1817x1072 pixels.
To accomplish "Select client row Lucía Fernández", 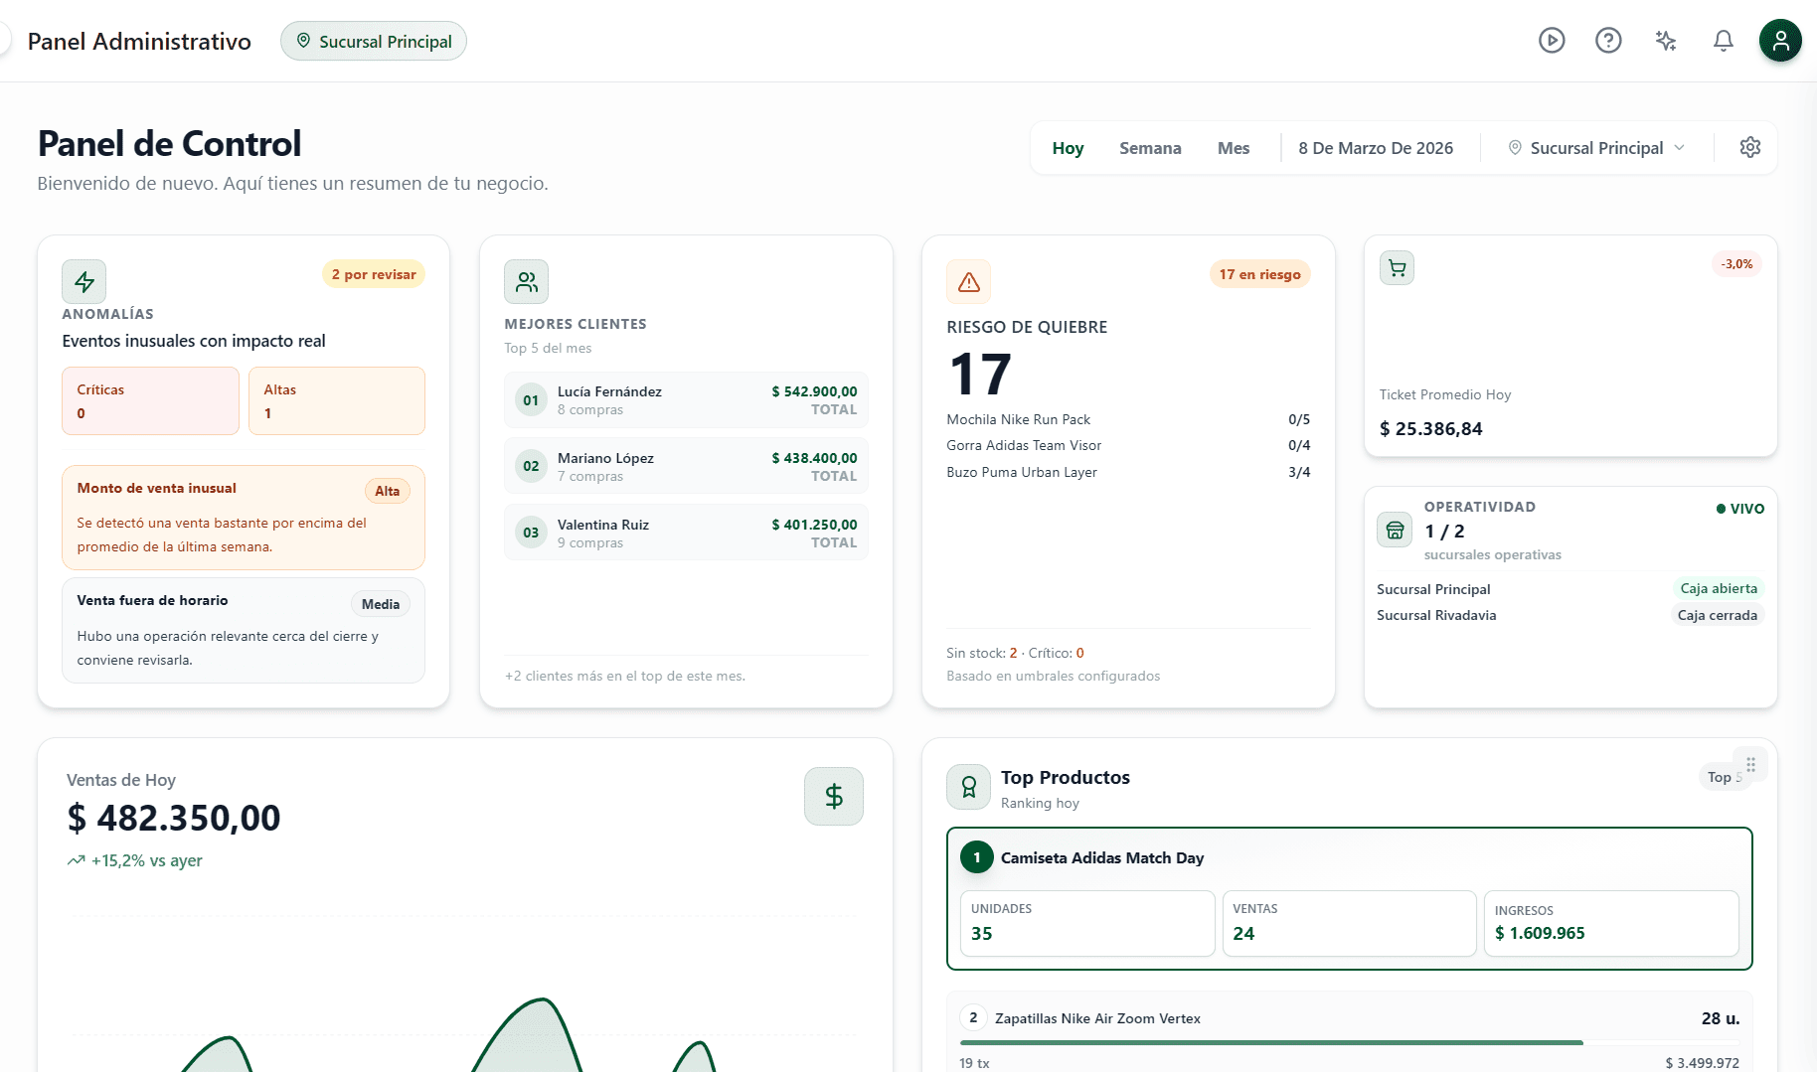I will tap(686, 400).
